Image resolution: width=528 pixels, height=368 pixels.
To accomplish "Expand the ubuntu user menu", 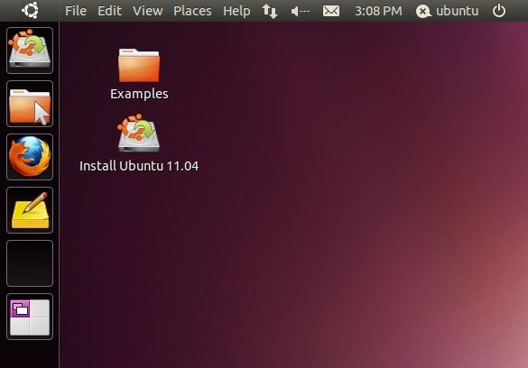I will tap(447, 11).
